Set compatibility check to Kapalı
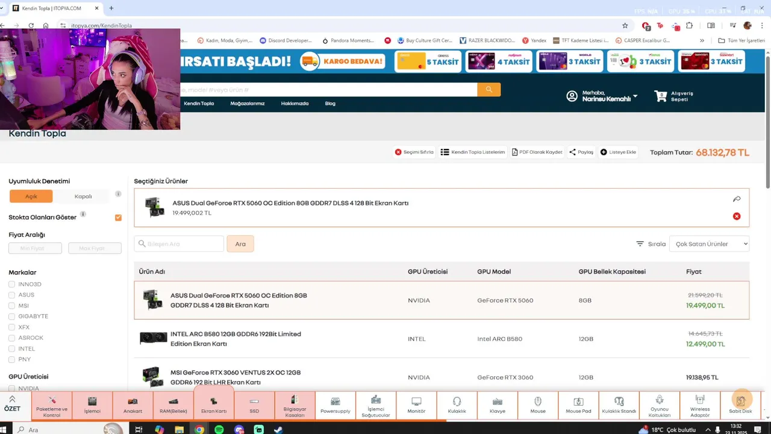Screen dimensions: 771x434 (83, 196)
